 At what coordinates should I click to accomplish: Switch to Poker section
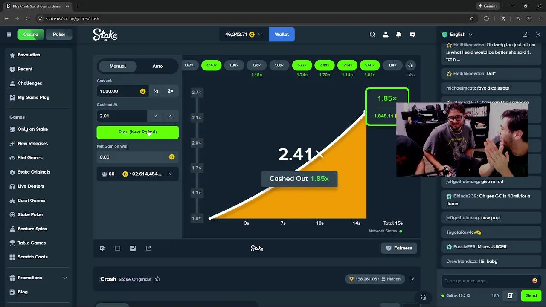59,35
